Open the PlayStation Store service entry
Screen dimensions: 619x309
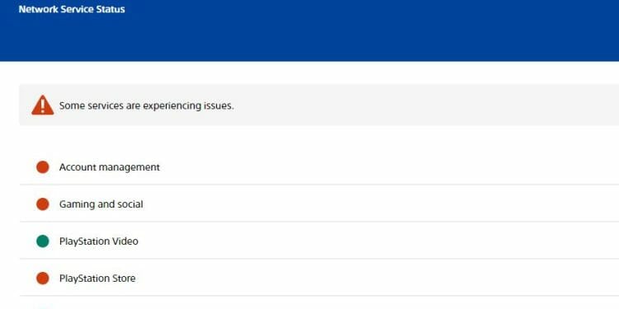point(319,279)
